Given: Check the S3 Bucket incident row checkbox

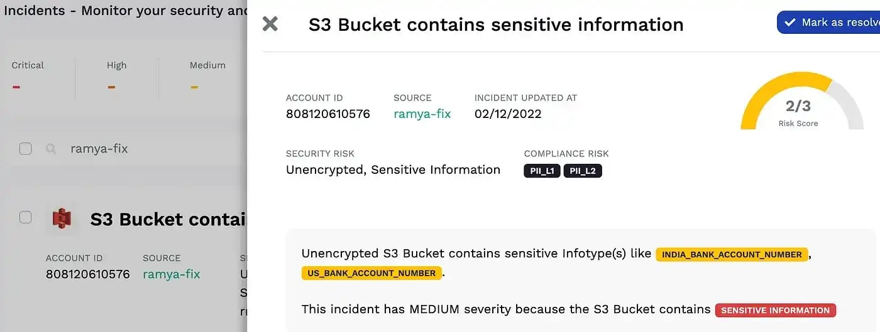Looking at the screenshot, I should click(x=25, y=217).
